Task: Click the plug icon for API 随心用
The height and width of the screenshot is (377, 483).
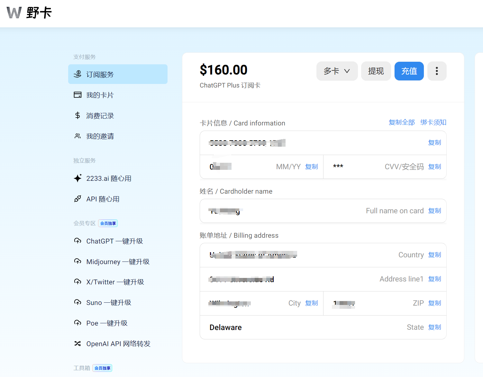Action: [x=77, y=199]
